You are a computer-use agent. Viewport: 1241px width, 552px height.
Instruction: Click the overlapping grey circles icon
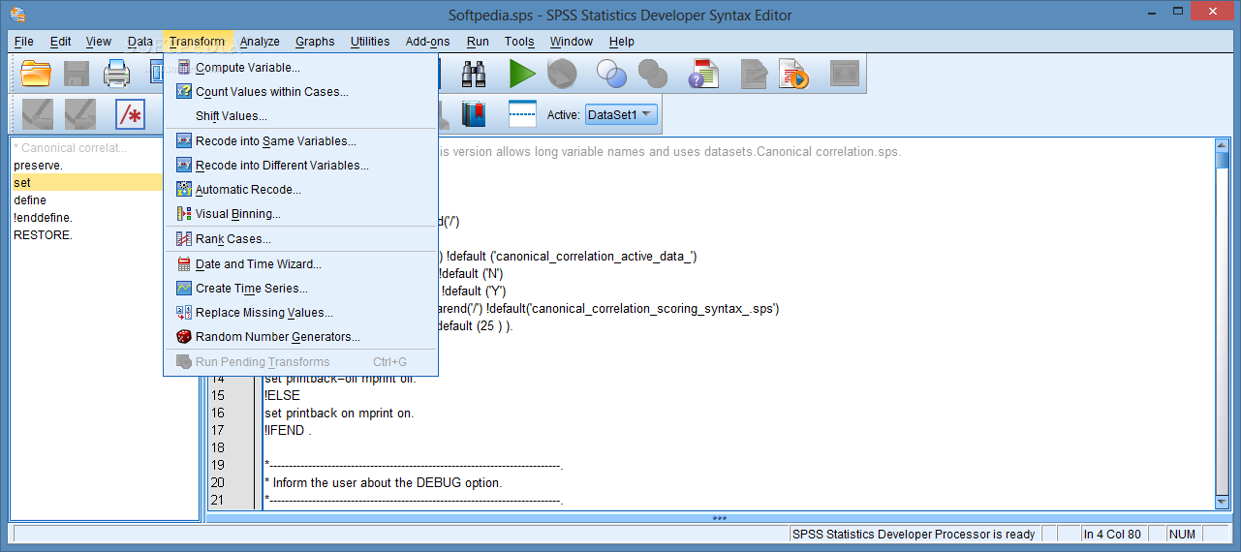coord(654,74)
